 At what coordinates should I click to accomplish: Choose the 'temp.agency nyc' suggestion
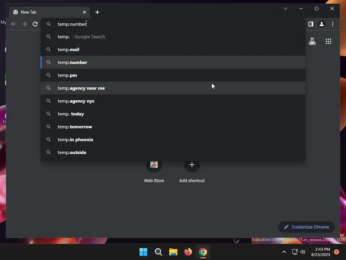point(173,101)
